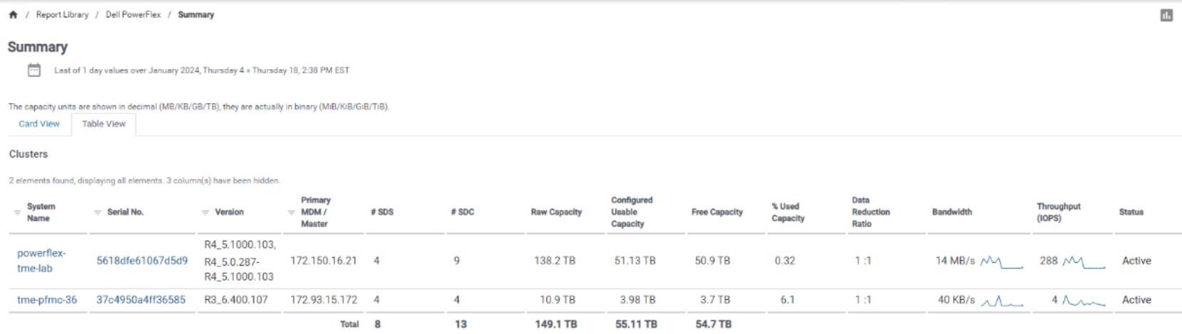Select Active status for tme-pfmc-36
The image size is (1182, 334).
(x=1136, y=300)
